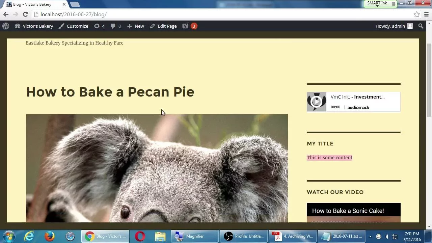The width and height of the screenshot is (432, 243).
Task: Open the clock showing 7:31 PM
Action: (412, 236)
